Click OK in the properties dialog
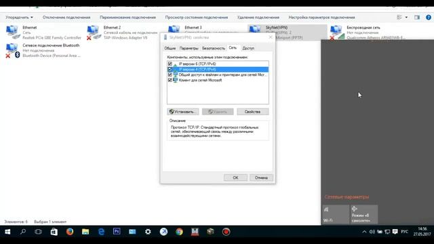This screenshot has height=244, width=434. pyautogui.click(x=235, y=178)
